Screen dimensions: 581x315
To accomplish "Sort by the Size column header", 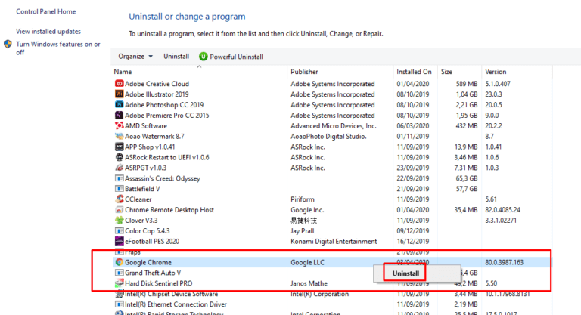I will coord(446,72).
